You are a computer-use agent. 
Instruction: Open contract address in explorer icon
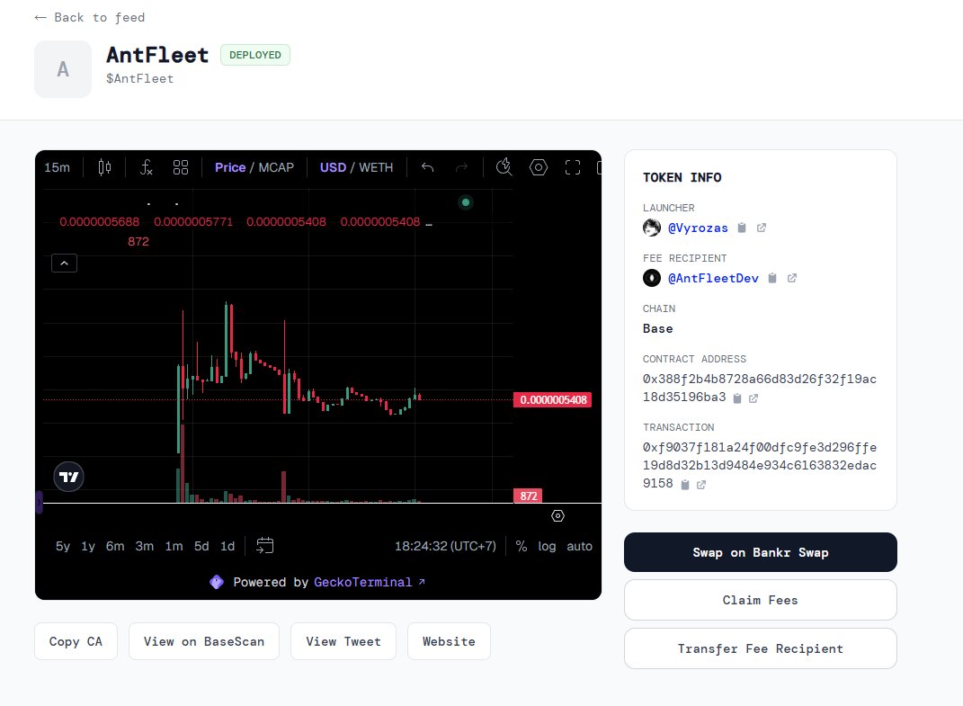coord(753,398)
